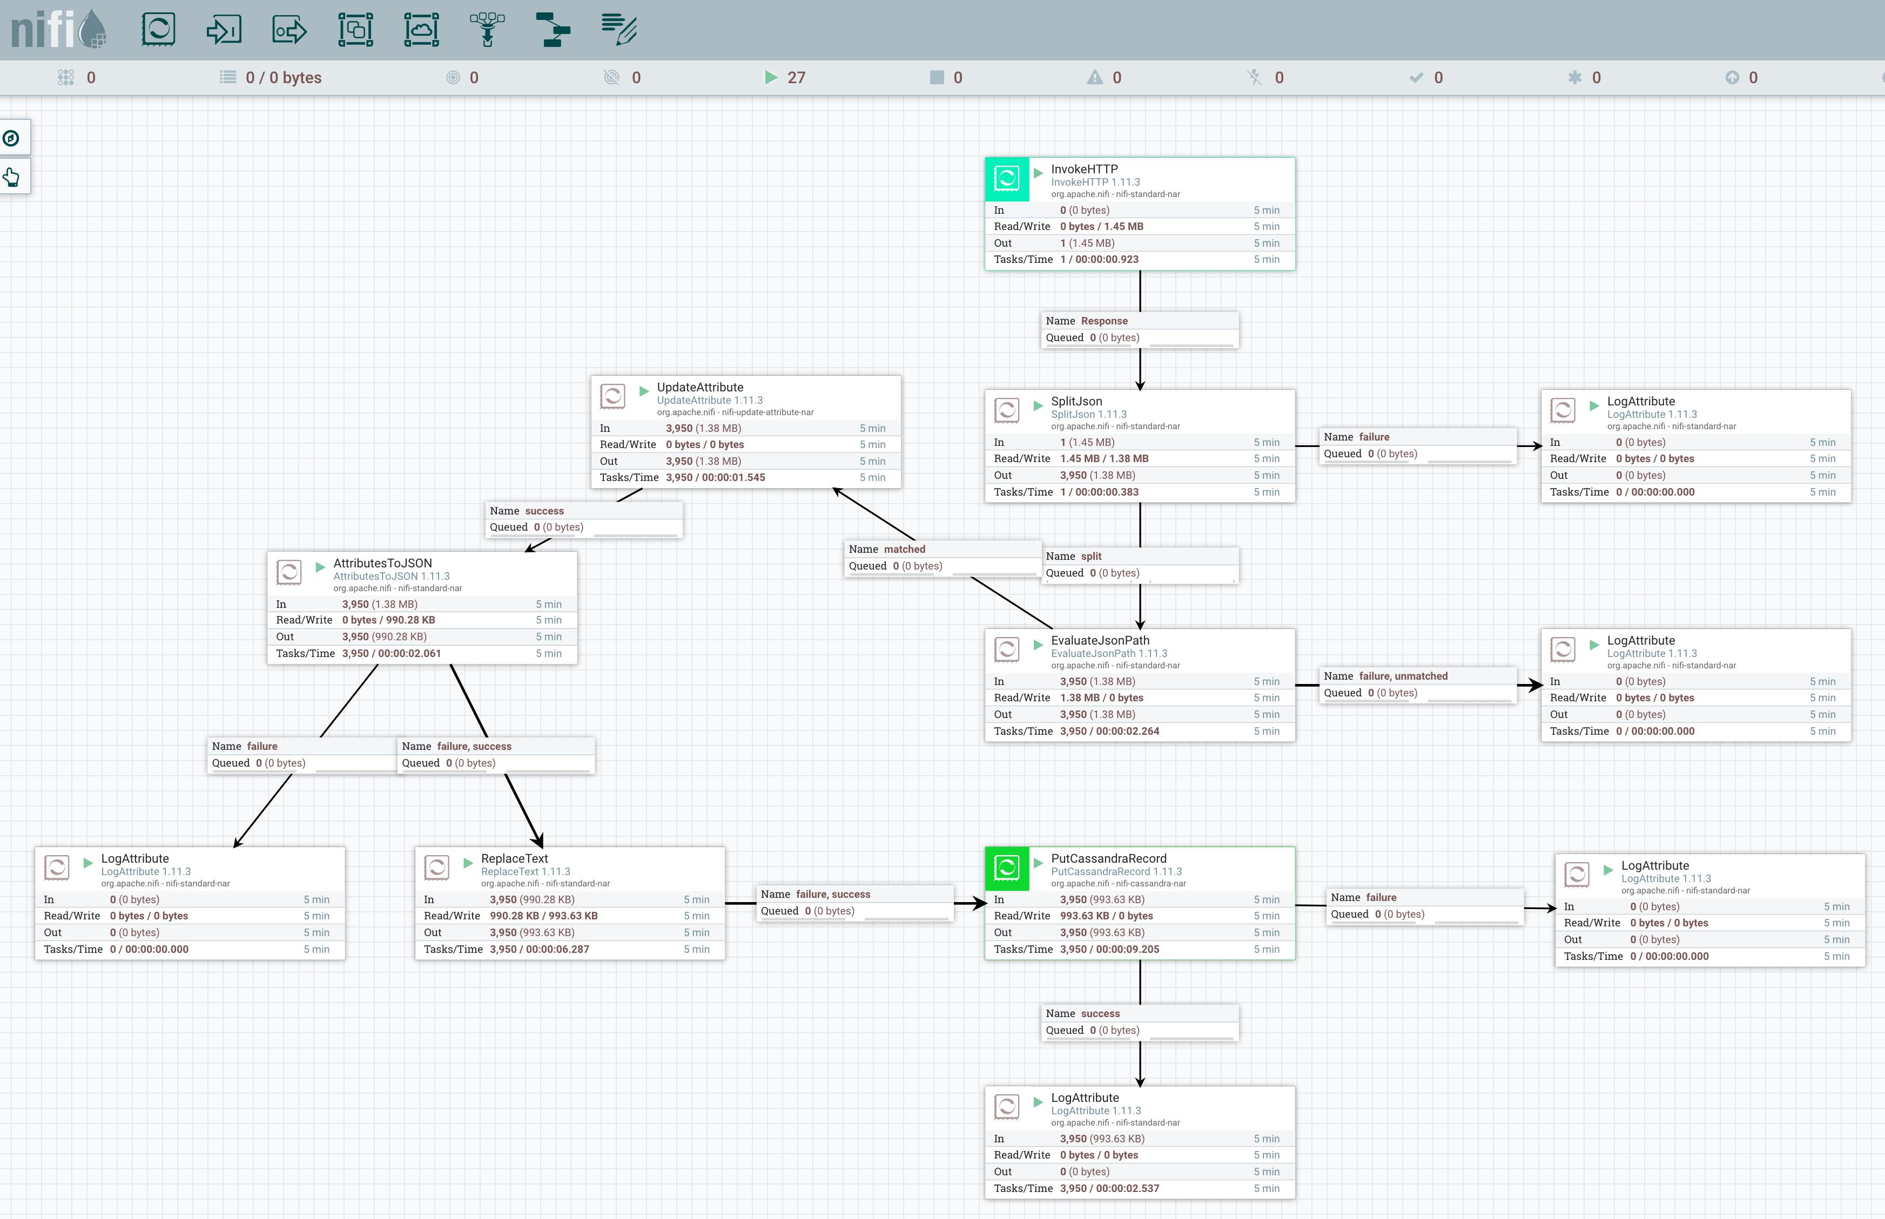1885x1219 pixels.
Task: Click the matched connection queue label
Action: [942, 557]
